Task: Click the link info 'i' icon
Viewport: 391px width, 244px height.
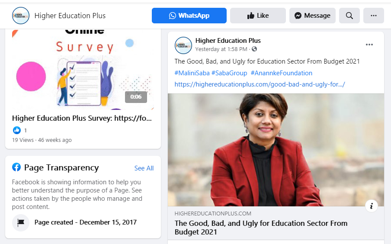Action: pyautogui.click(x=372, y=206)
